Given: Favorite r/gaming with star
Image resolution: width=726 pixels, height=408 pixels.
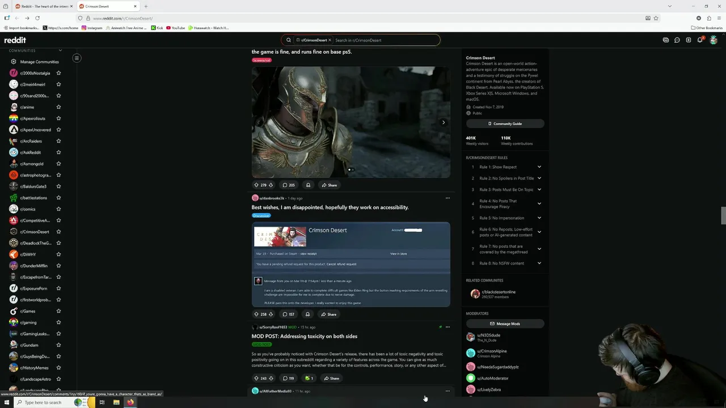Looking at the screenshot, I should click(58, 322).
